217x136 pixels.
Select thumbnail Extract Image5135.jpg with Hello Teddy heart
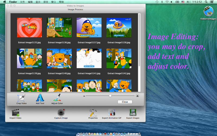coord(29,27)
